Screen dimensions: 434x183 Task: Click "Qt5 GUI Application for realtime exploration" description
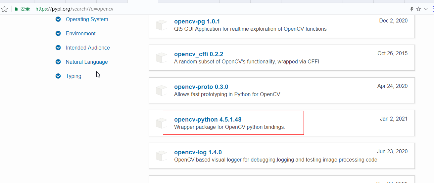tap(250, 29)
